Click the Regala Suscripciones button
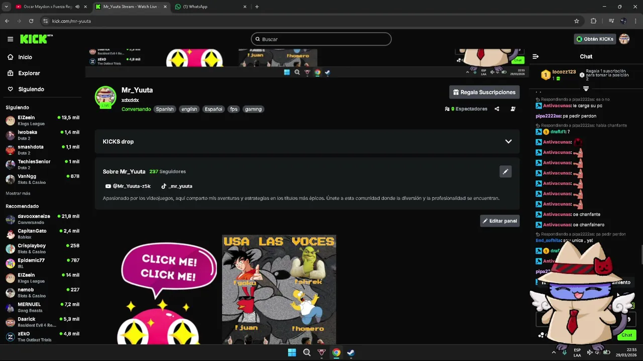Viewport: 643px width, 361px height. 484,92
